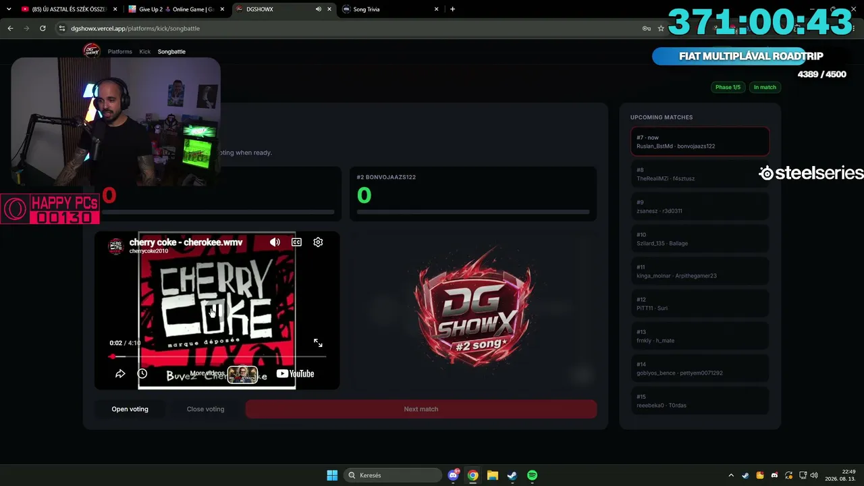The width and height of the screenshot is (864, 486).
Task: Open the Steam system tray icon
Action: tap(745, 475)
